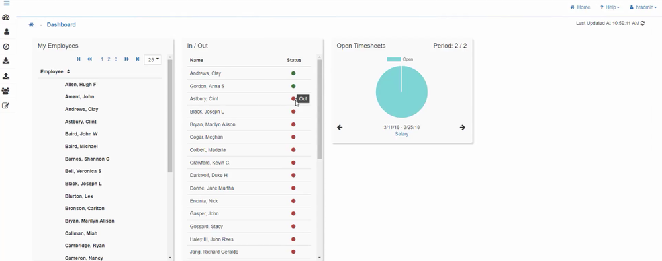Image resolution: width=662 pixels, height=261 pixels.
Task: Click red status dot for Jang, Richard Geraldo
Action: (x=293, y=252)
